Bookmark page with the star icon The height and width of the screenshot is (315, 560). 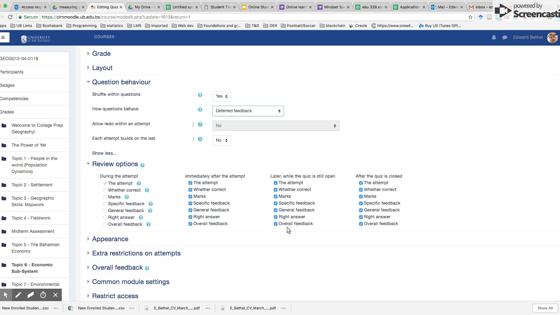(x=470, y=17)
